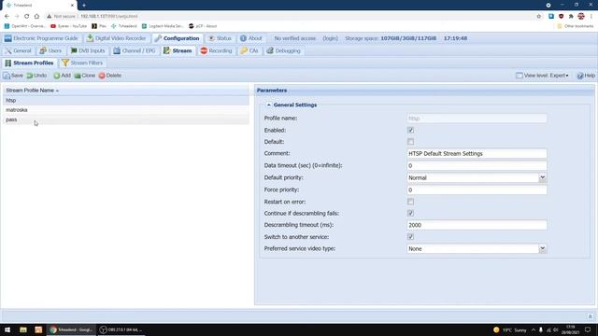
Task: Open Preferred service video type dropdown arrow
Action: [x=542, y=249]
